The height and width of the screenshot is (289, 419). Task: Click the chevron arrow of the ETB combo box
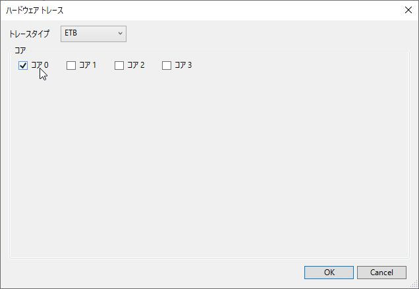coord(120,33)
